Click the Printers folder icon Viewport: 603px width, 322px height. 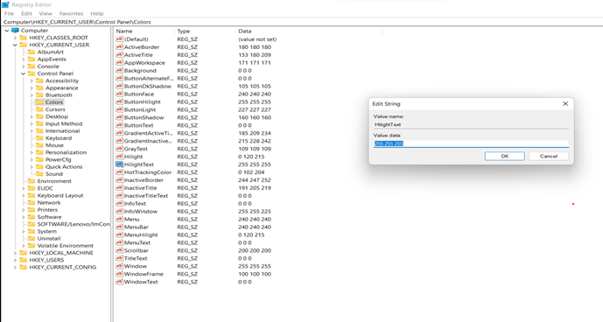(32, 210)
